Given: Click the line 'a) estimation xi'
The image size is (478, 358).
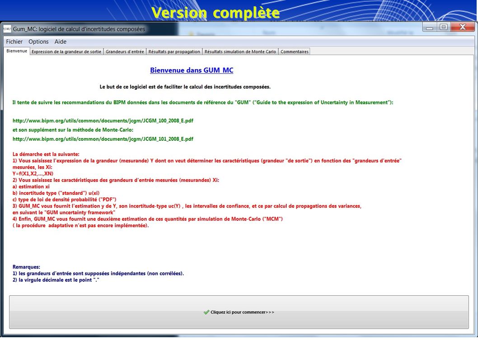Looking at the screenshot, I should 31,186.
